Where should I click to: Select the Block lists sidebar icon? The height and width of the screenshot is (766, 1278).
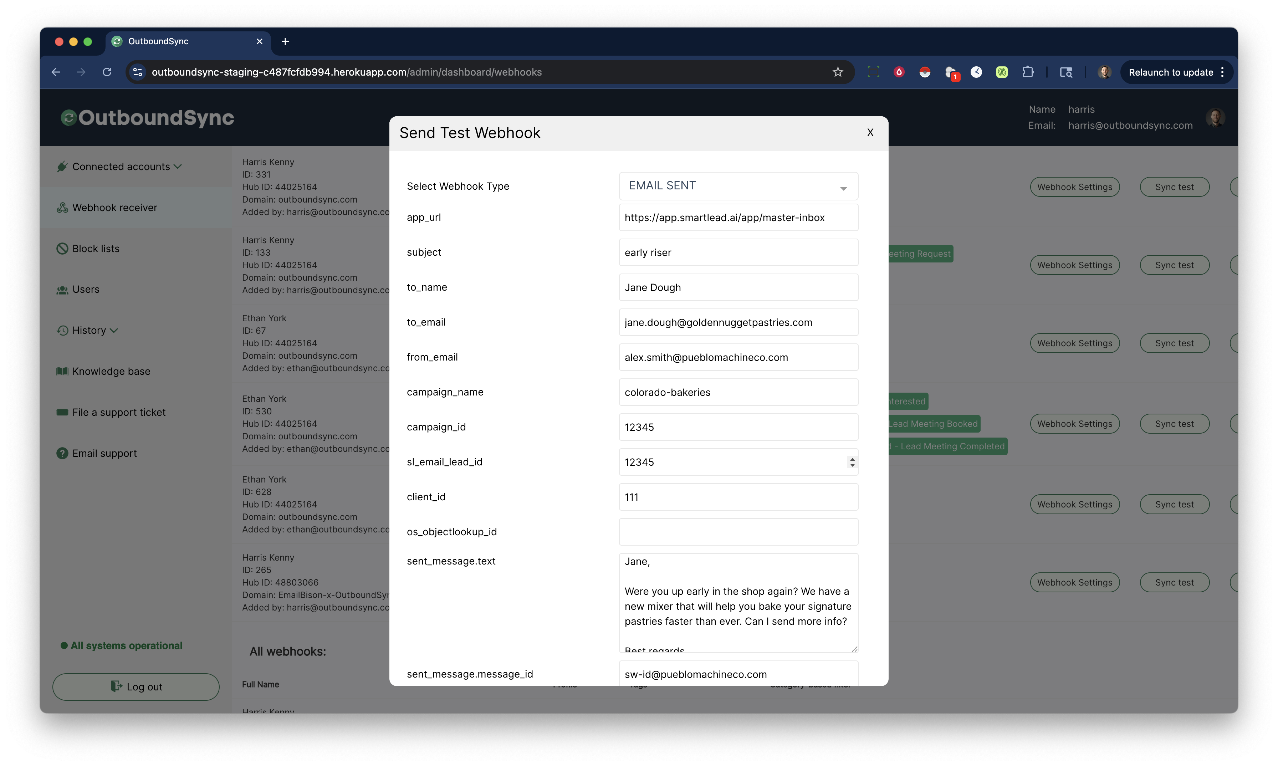point(62,248)
